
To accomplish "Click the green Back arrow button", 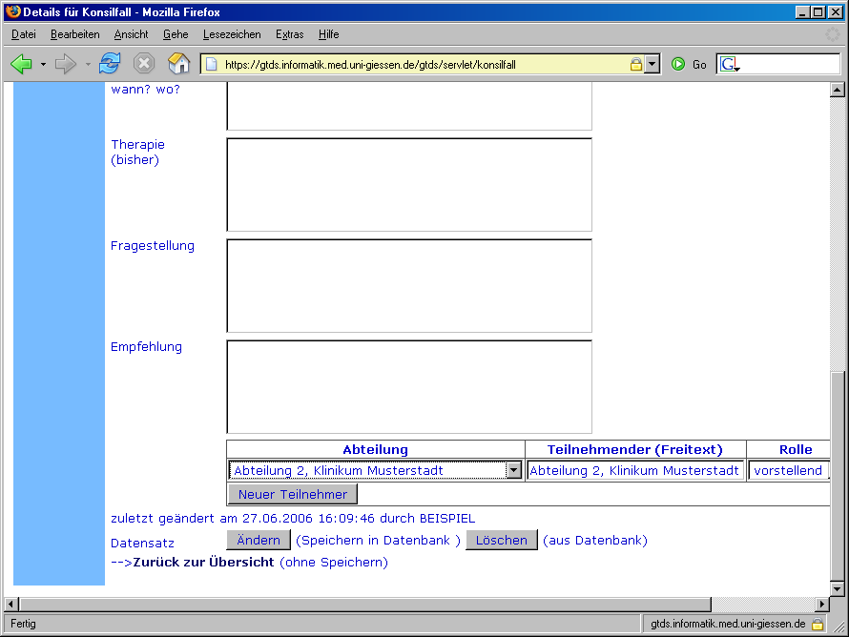I will click(21, 64).
